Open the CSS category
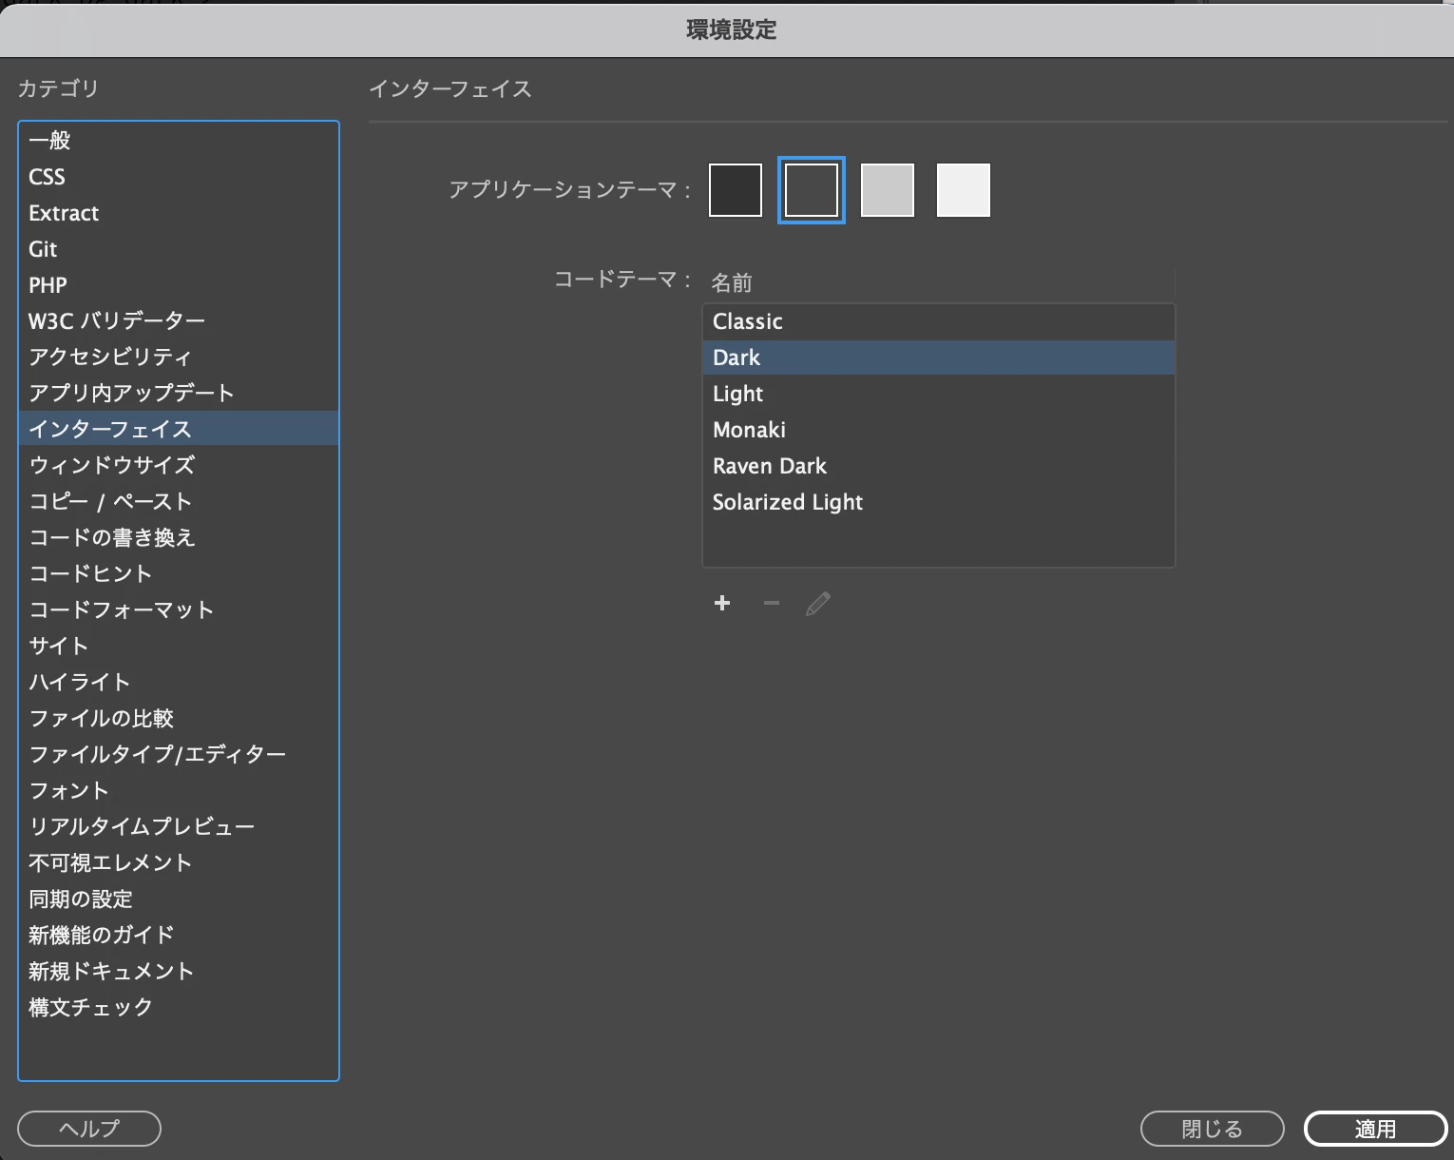Viewport: 1454px width, 1160px height. (179, 177)
